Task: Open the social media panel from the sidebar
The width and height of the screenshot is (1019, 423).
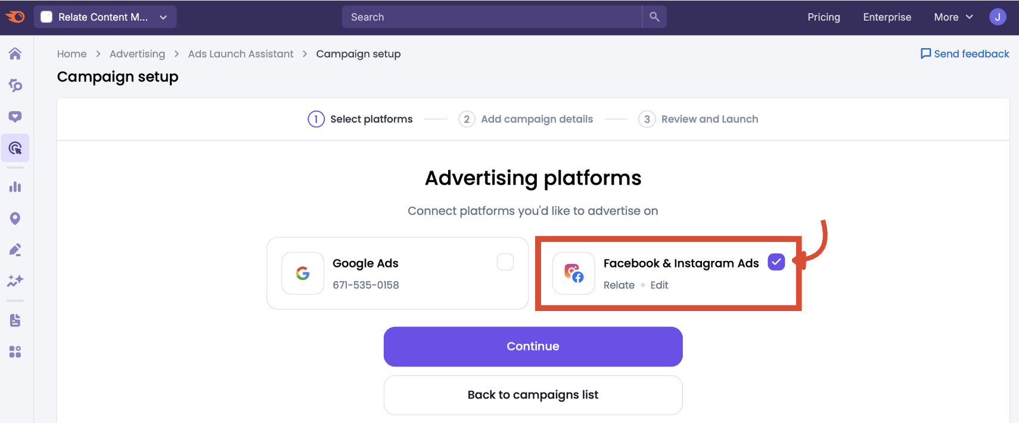Action: (15, 116)
